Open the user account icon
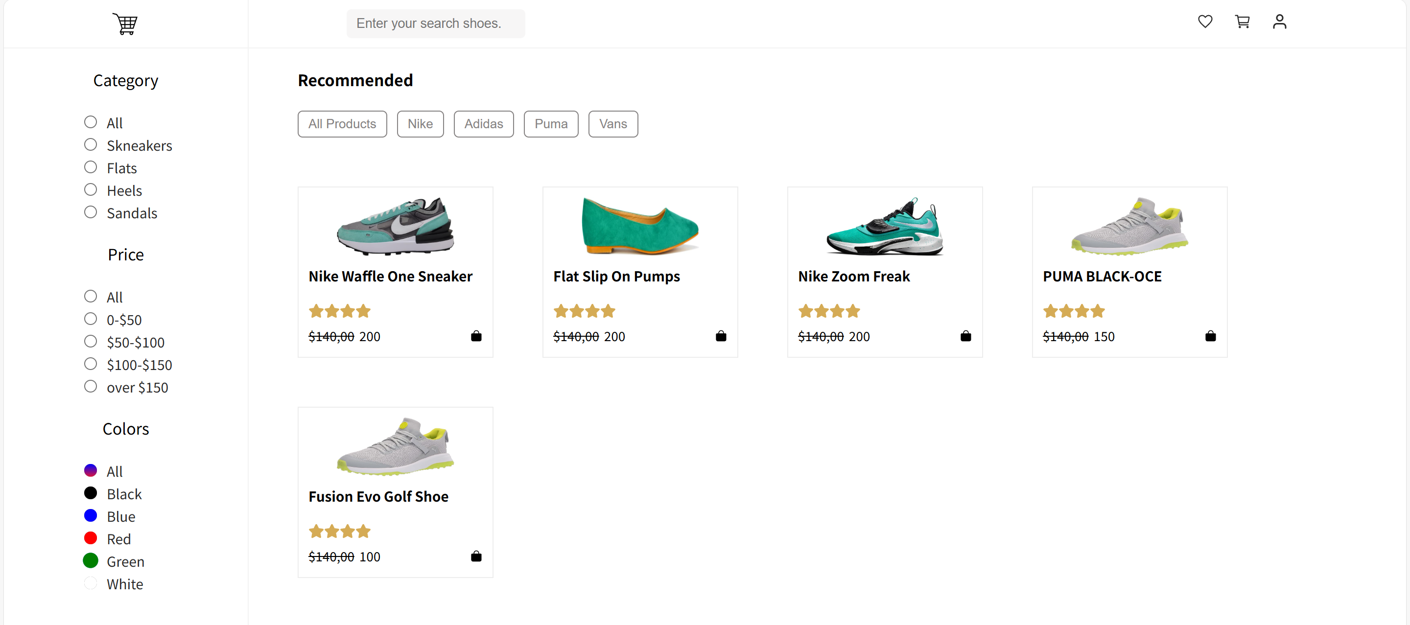Image resolution: width=1410 pixels, height=625 pixels. click(1279, 22)
